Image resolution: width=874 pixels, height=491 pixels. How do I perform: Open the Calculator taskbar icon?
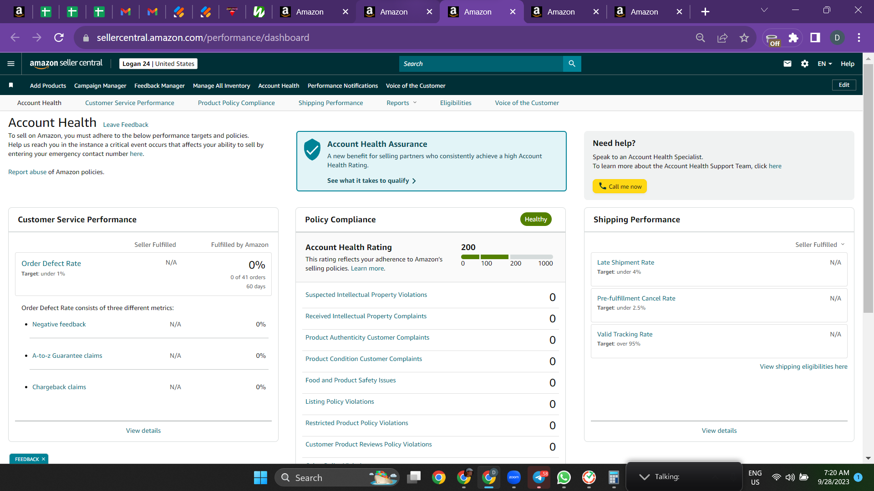tap(614, 477)
